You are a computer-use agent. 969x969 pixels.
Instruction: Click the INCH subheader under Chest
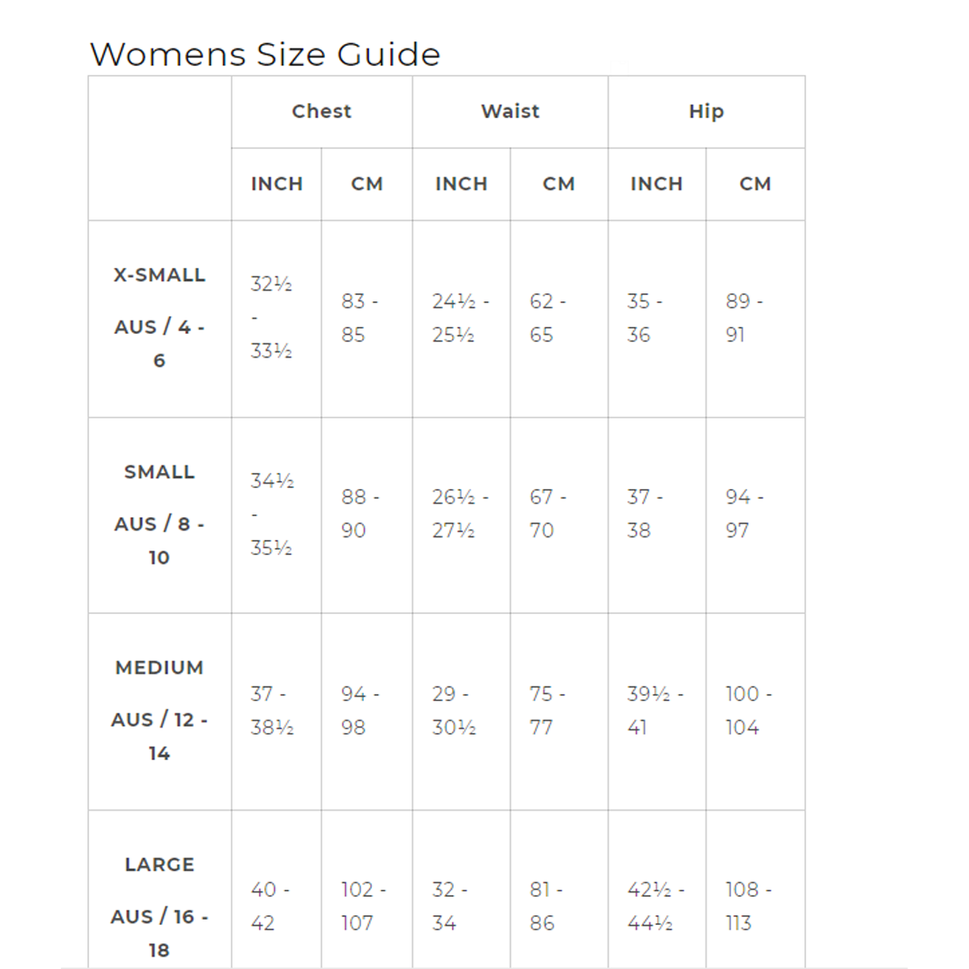point(277,184)
